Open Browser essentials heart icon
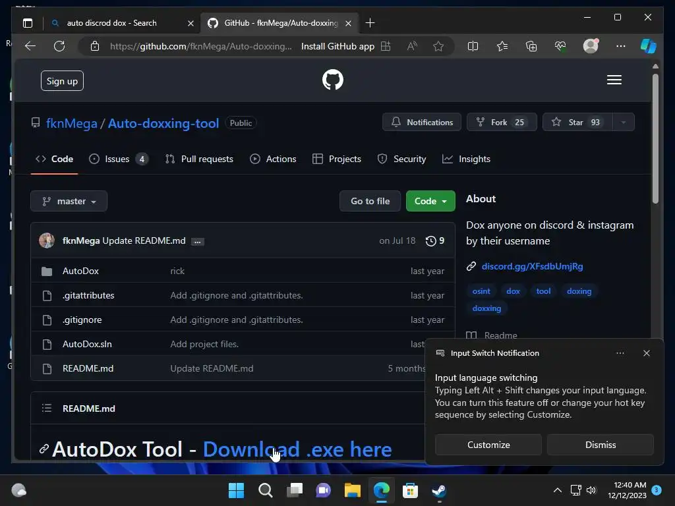 [560, 46]
